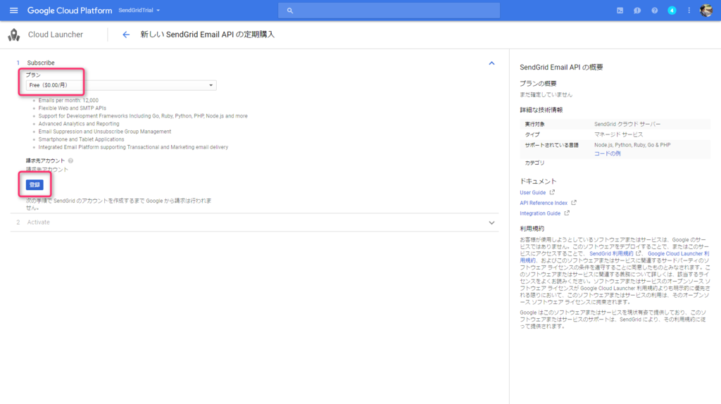Click the search magnifier icon
Viewport: 721px width, 404px height.
point(289,11)
